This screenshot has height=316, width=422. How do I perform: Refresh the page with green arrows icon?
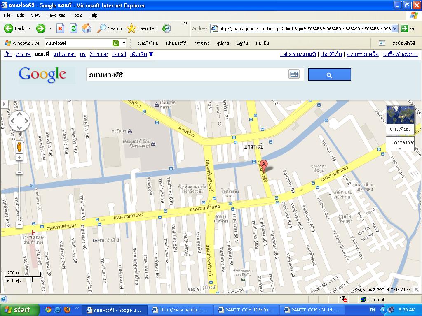73,28
